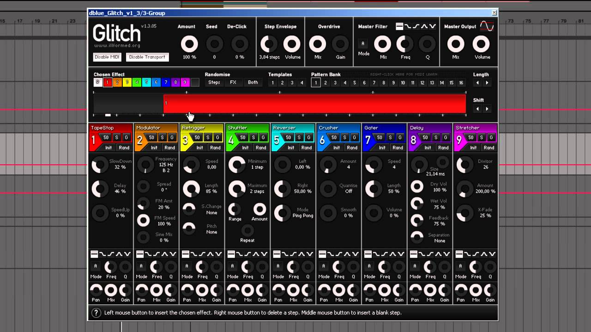Screen dimensions: 591x332
Task: Toggle the Disable MIDI button
Action: pos(107,57)
